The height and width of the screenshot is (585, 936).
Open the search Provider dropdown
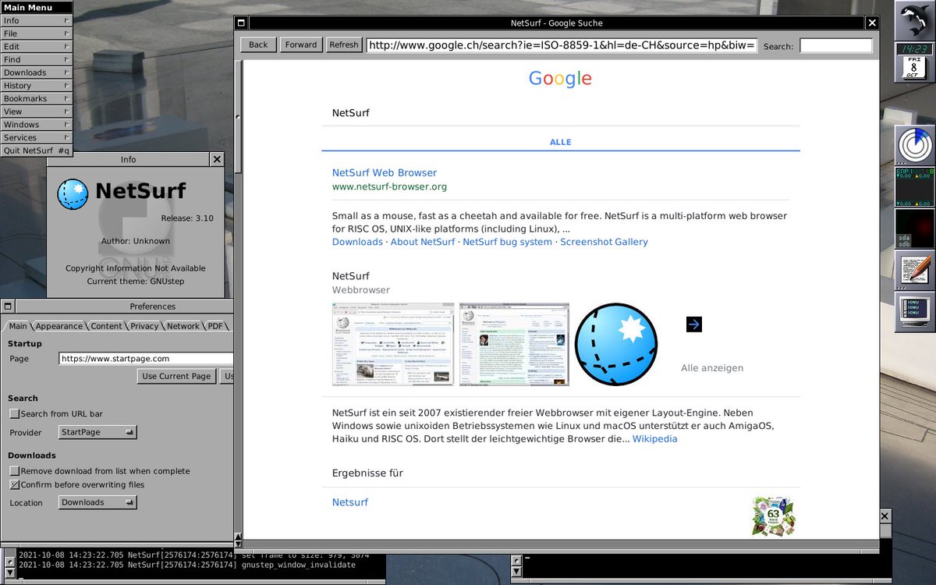[x=97, y=432]
